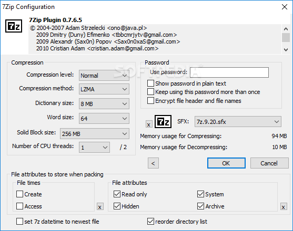Viewport: 293px width, 231px height.
Task: Click the small x button left of SFX icon
Action: tap(149, 124)
